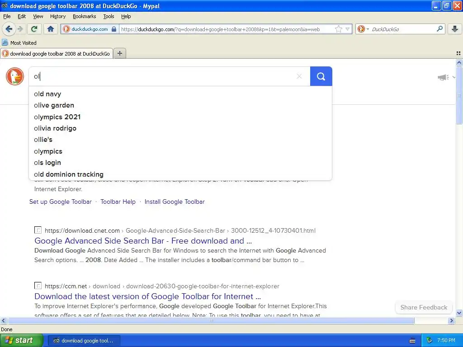Open the megaphone announcements icon
Image resolution: width=463 pixels, height=347 pixels.
pyautogui.click(x=443, y=77)
